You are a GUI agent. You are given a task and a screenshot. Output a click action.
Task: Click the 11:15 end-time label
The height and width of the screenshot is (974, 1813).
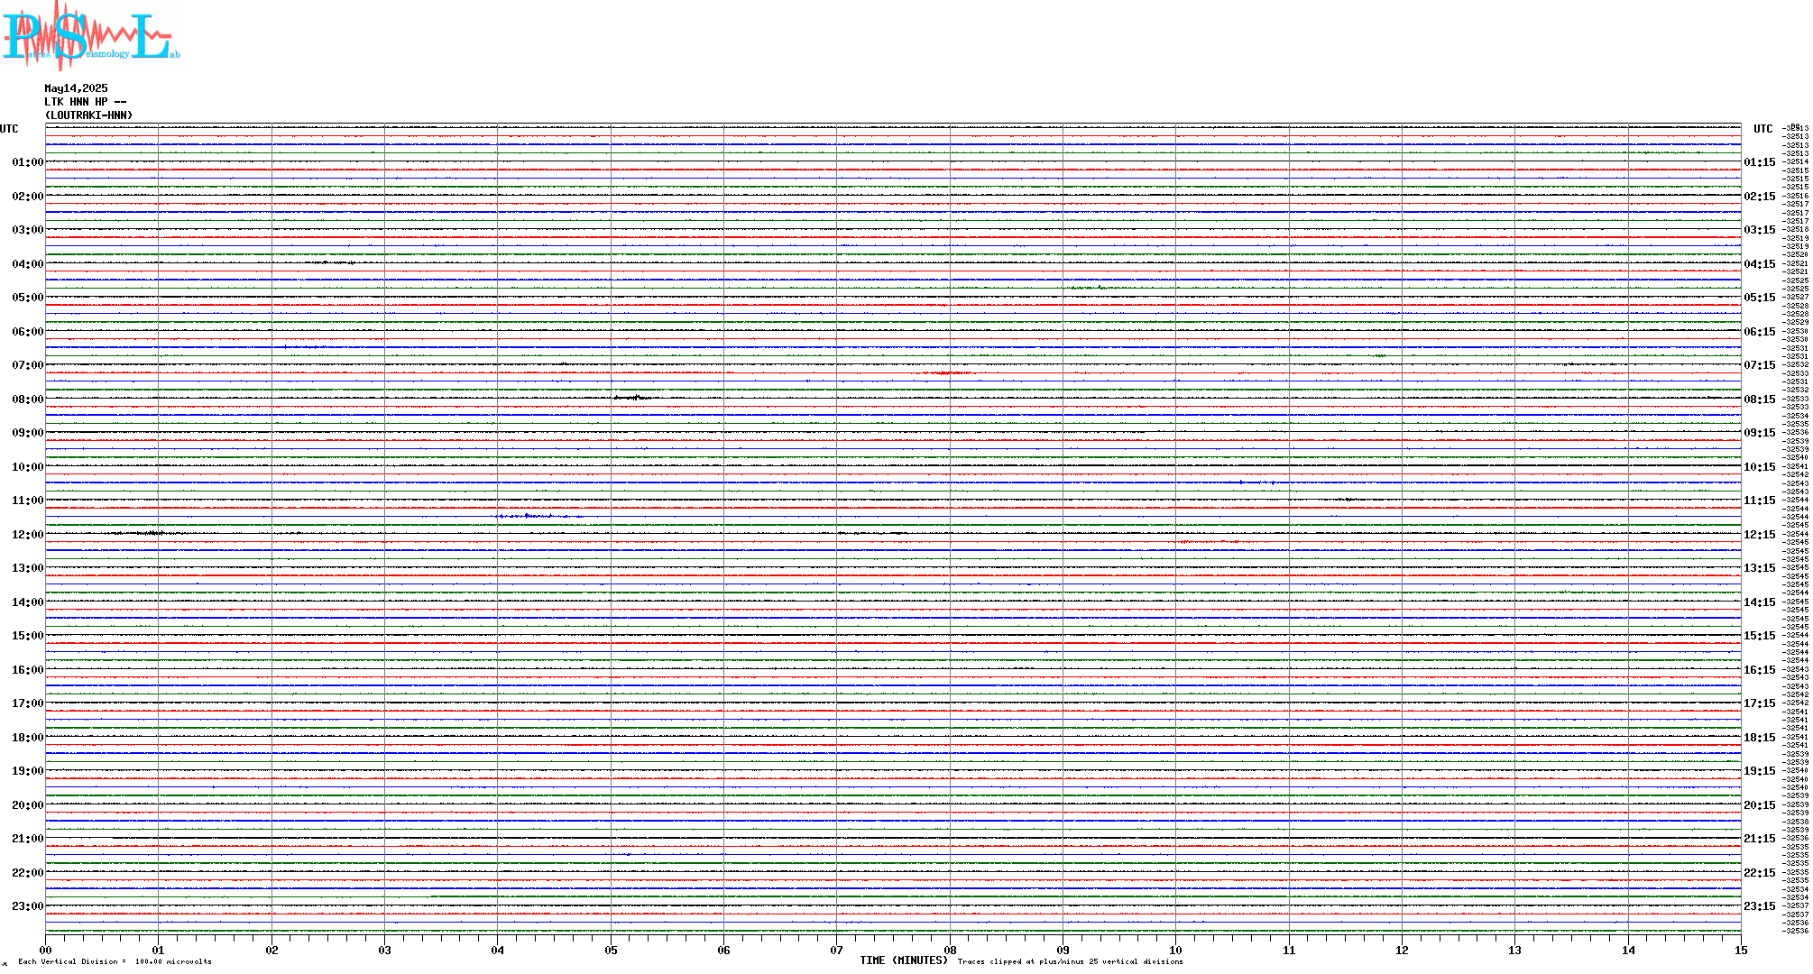pos(1760,501)
